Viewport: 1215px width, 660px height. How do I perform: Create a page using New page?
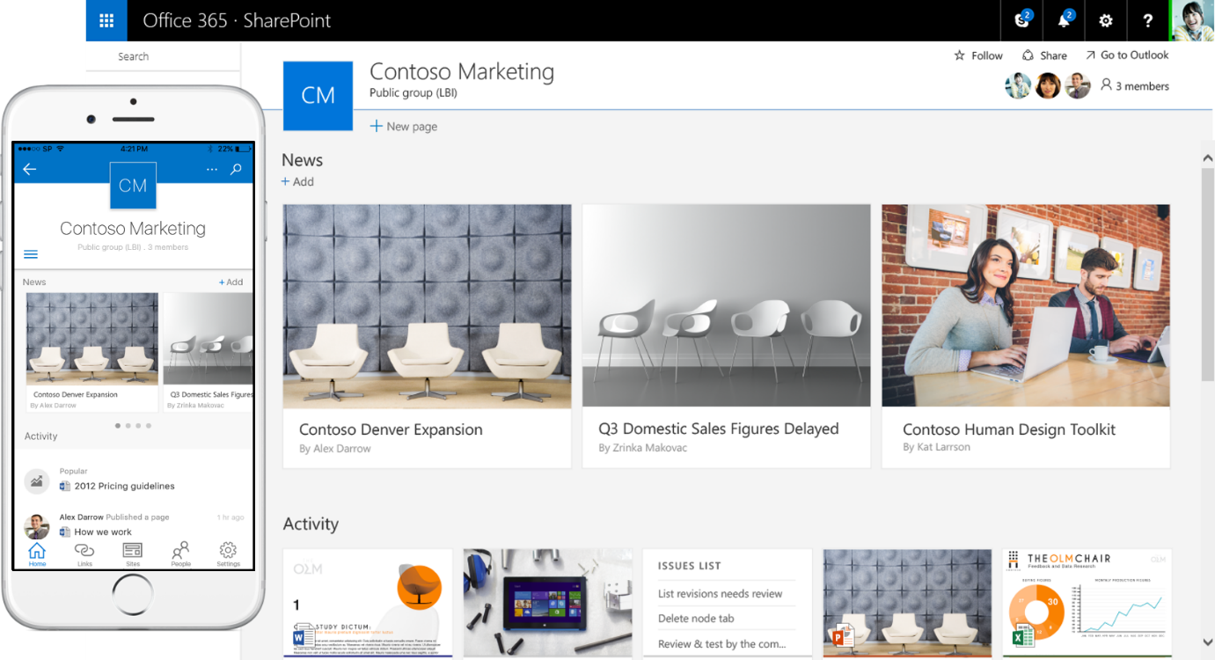403,126
